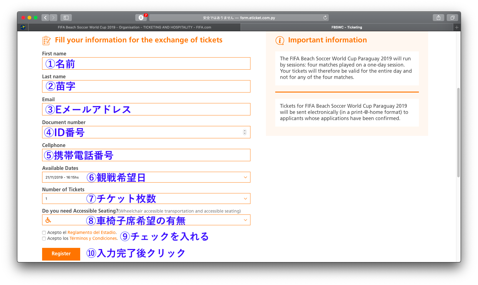Image resolution: width=478 pixels, height=285 pixels.
Task: Check Acepto el Reglamento del Estadio
Action: tap(44, 233)
